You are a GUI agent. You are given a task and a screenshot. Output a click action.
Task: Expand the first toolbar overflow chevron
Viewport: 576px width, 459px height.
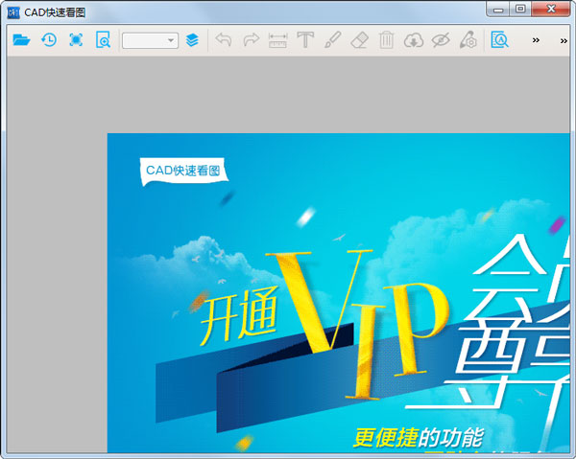coord(536,40)
